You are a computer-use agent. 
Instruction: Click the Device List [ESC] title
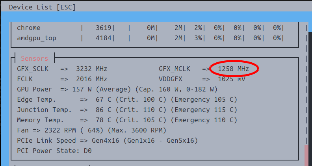click(x=42, y=7)
